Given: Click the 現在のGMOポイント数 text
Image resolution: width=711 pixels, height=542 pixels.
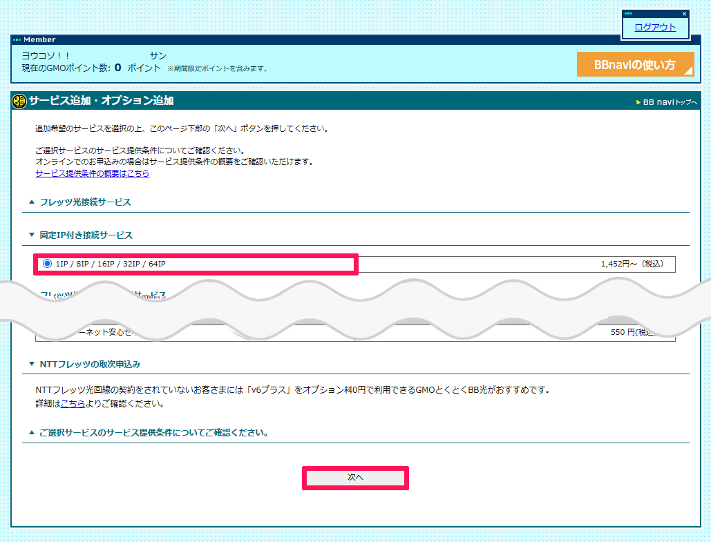Looking at the screenshot, I should click(x=66, y=68).
